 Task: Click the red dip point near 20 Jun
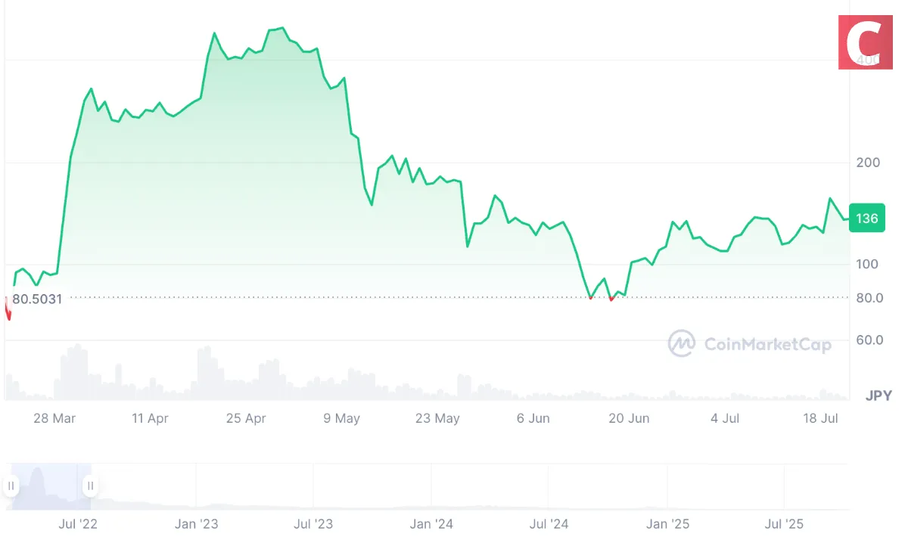click(x=611, y=299)
